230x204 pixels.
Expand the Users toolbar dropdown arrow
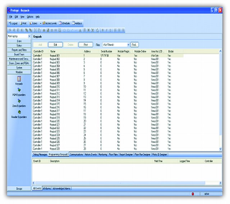click(40, 23)
